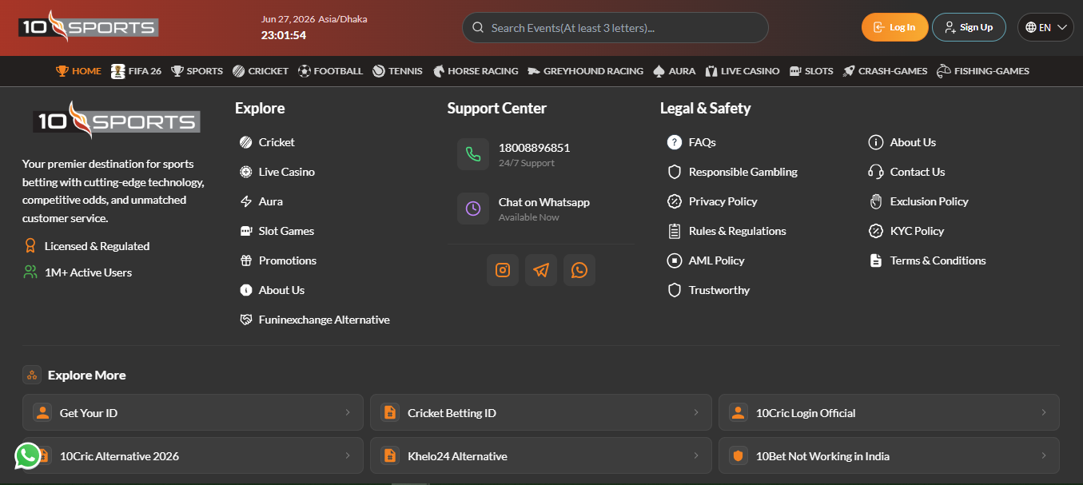Open the Instagram social icon
Screen dimensions: 1083x485
[503, 270]
